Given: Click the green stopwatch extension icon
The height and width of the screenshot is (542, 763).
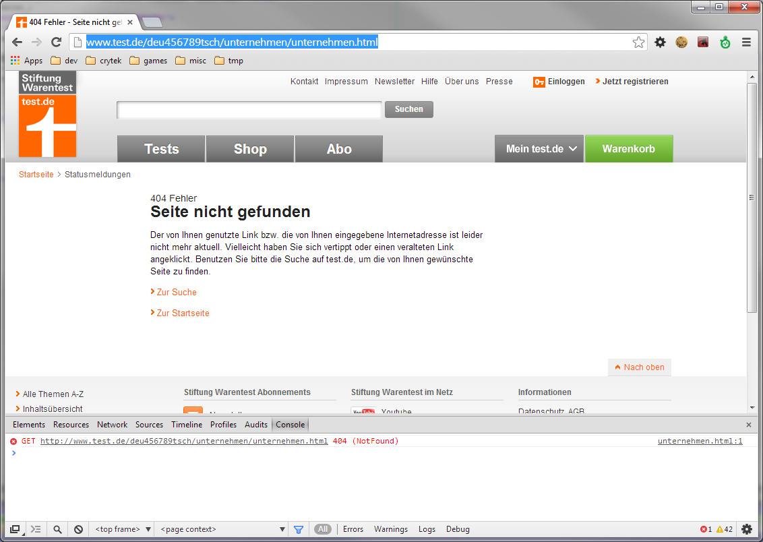Looking at the screenshot, I should [725, 42].
